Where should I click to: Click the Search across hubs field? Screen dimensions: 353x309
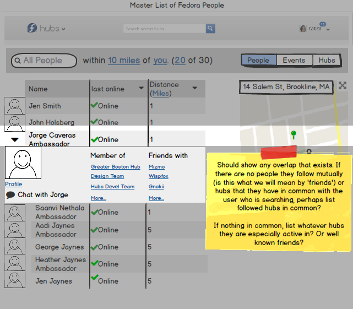click(x=164, y=29)
